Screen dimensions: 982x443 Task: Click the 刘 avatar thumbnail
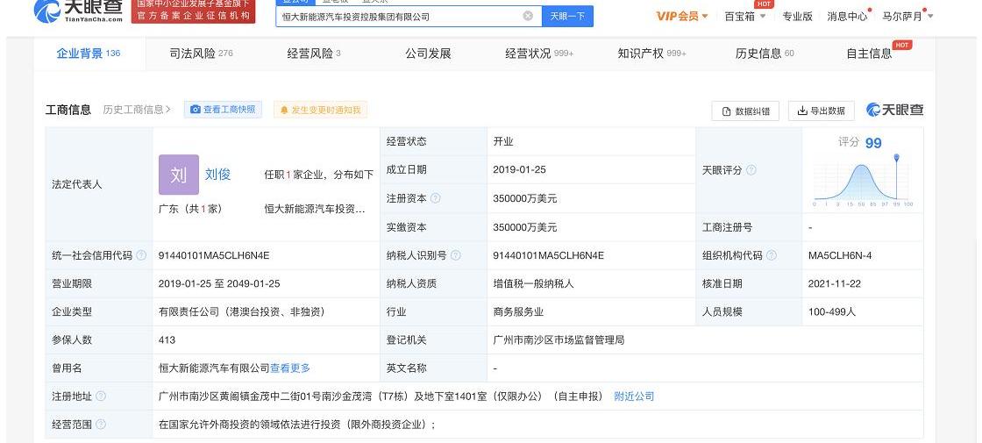[179, 175]
